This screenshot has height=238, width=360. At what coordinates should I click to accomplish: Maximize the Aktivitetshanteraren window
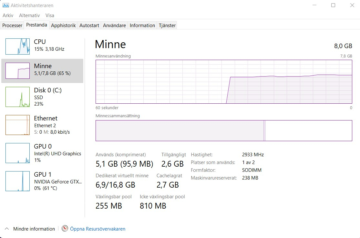[x=333, y=5]
